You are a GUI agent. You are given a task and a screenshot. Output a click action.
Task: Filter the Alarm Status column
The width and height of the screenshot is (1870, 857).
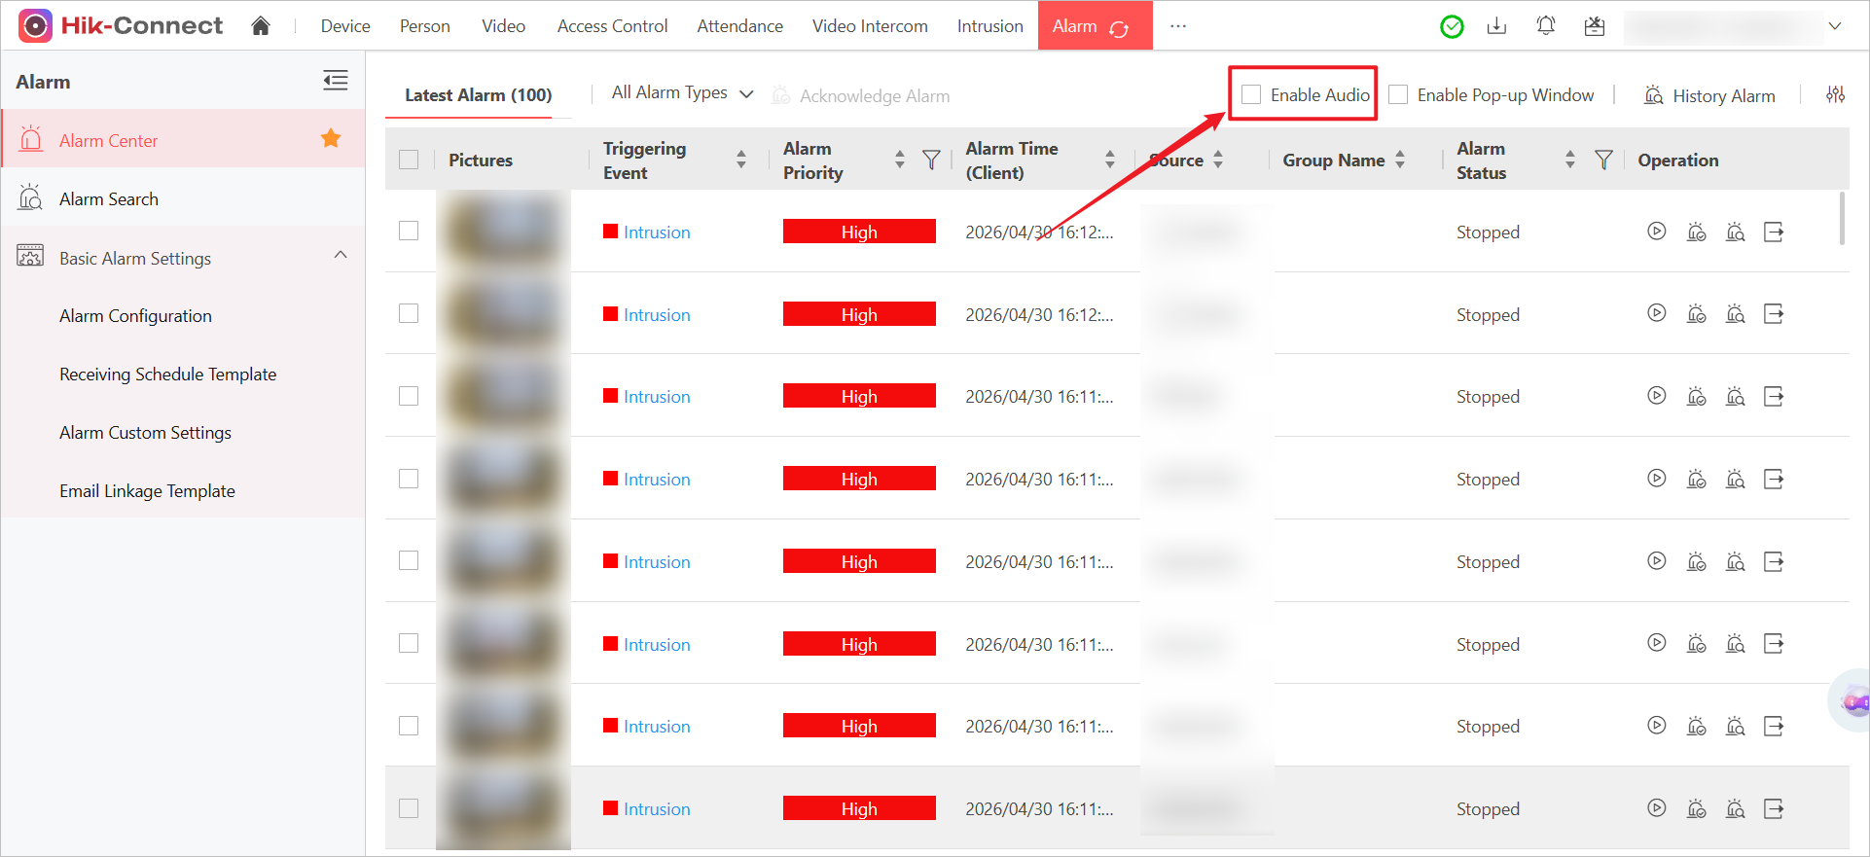[x=1603, y=161]
